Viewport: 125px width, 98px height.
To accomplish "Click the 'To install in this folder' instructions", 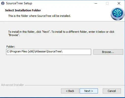I will click(61, 33).
